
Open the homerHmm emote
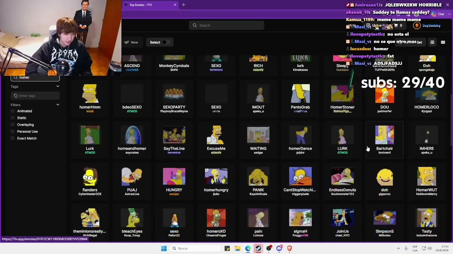tap(90, 98)
